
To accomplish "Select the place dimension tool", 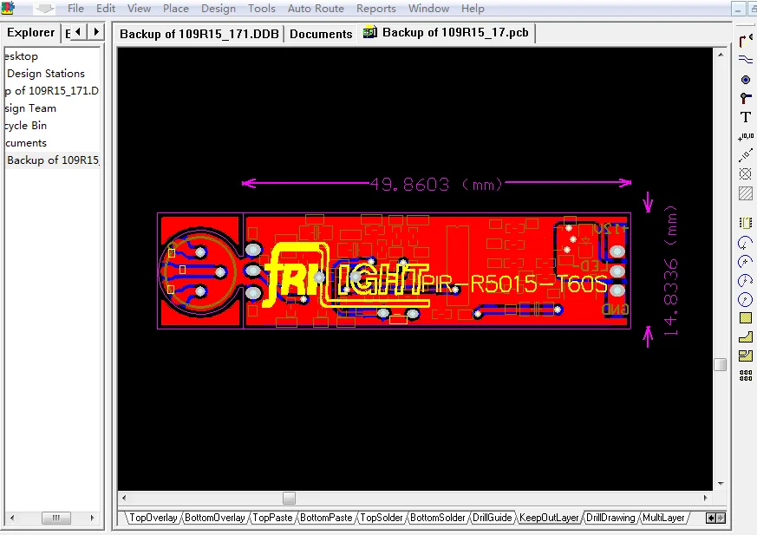I will point(746,155).
